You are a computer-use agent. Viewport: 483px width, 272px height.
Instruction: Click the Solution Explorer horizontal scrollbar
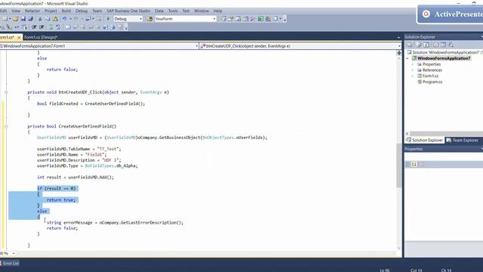pyautogui.click(x=444, y=134)
